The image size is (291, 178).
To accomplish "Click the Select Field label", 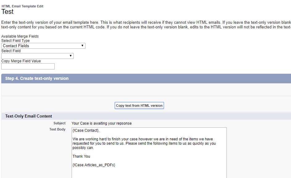I will click(11, 51).
